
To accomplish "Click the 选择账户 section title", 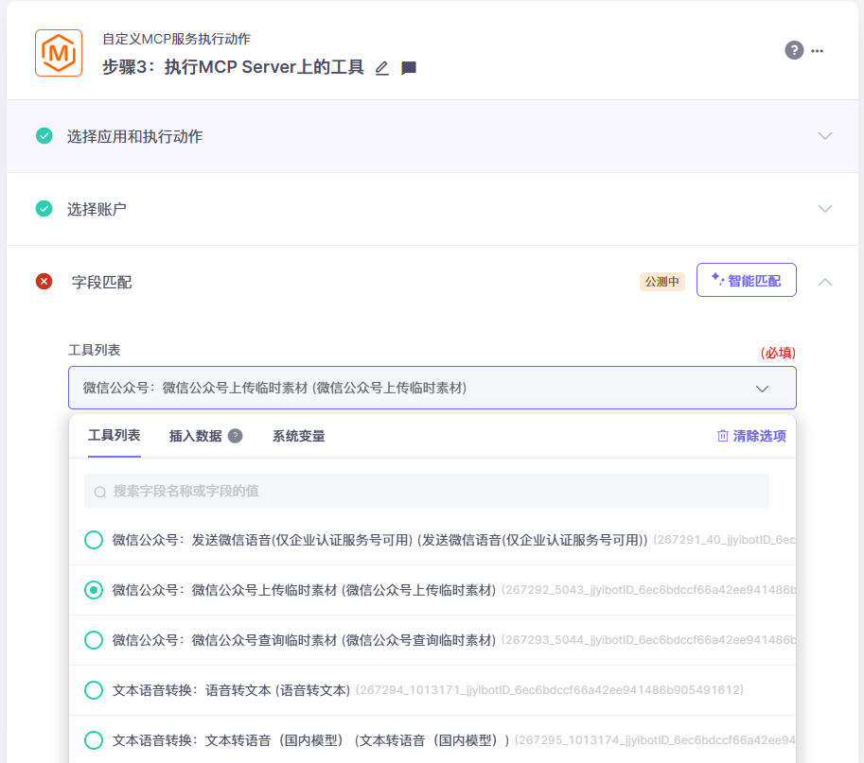I will (97, 209).
